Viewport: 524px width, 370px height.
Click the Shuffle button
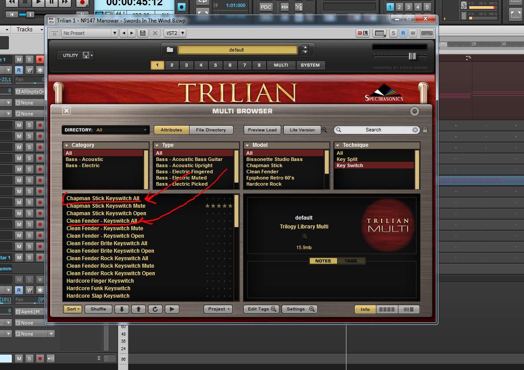tap(98, 309)
